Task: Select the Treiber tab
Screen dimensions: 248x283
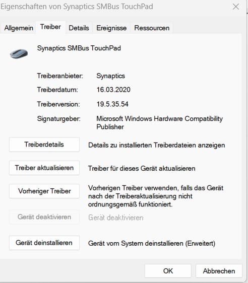Action: (50, 27)
